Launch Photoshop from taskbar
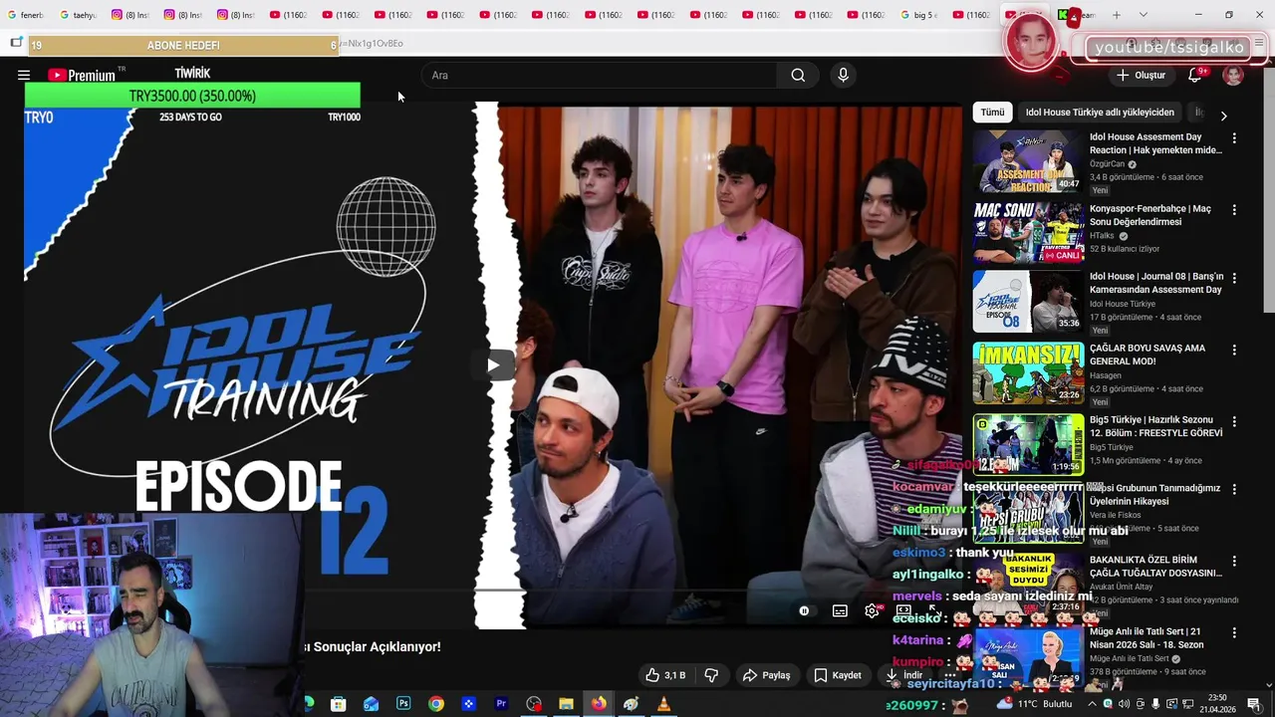The height and width of the screenshot is (717, 1275). pyautogui.click(x=403, y=704)
